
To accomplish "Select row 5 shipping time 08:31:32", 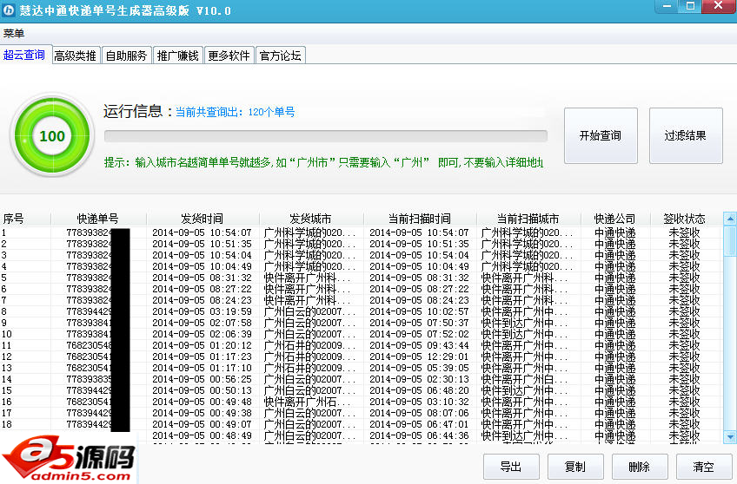I will coord(203,278).
